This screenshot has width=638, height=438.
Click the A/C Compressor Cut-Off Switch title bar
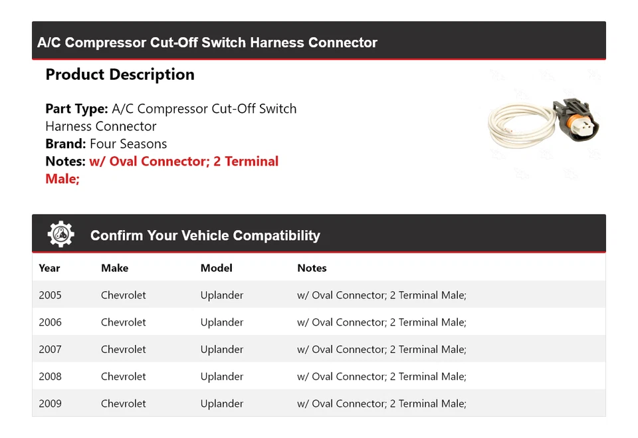207,43
